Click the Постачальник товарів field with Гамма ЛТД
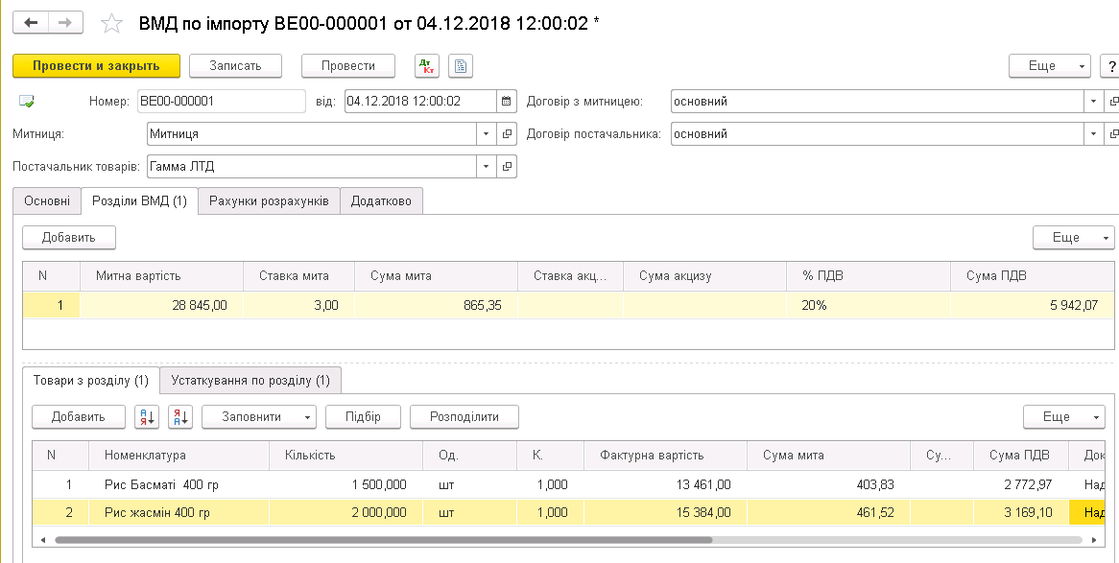This screenshot has height=563, width=1119. pos(312,167)
